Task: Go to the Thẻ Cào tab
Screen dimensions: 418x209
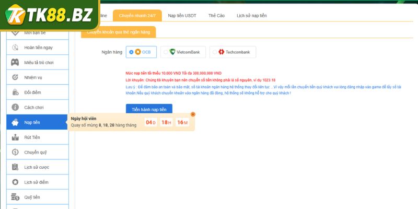Action: click(x=216, y=16)
